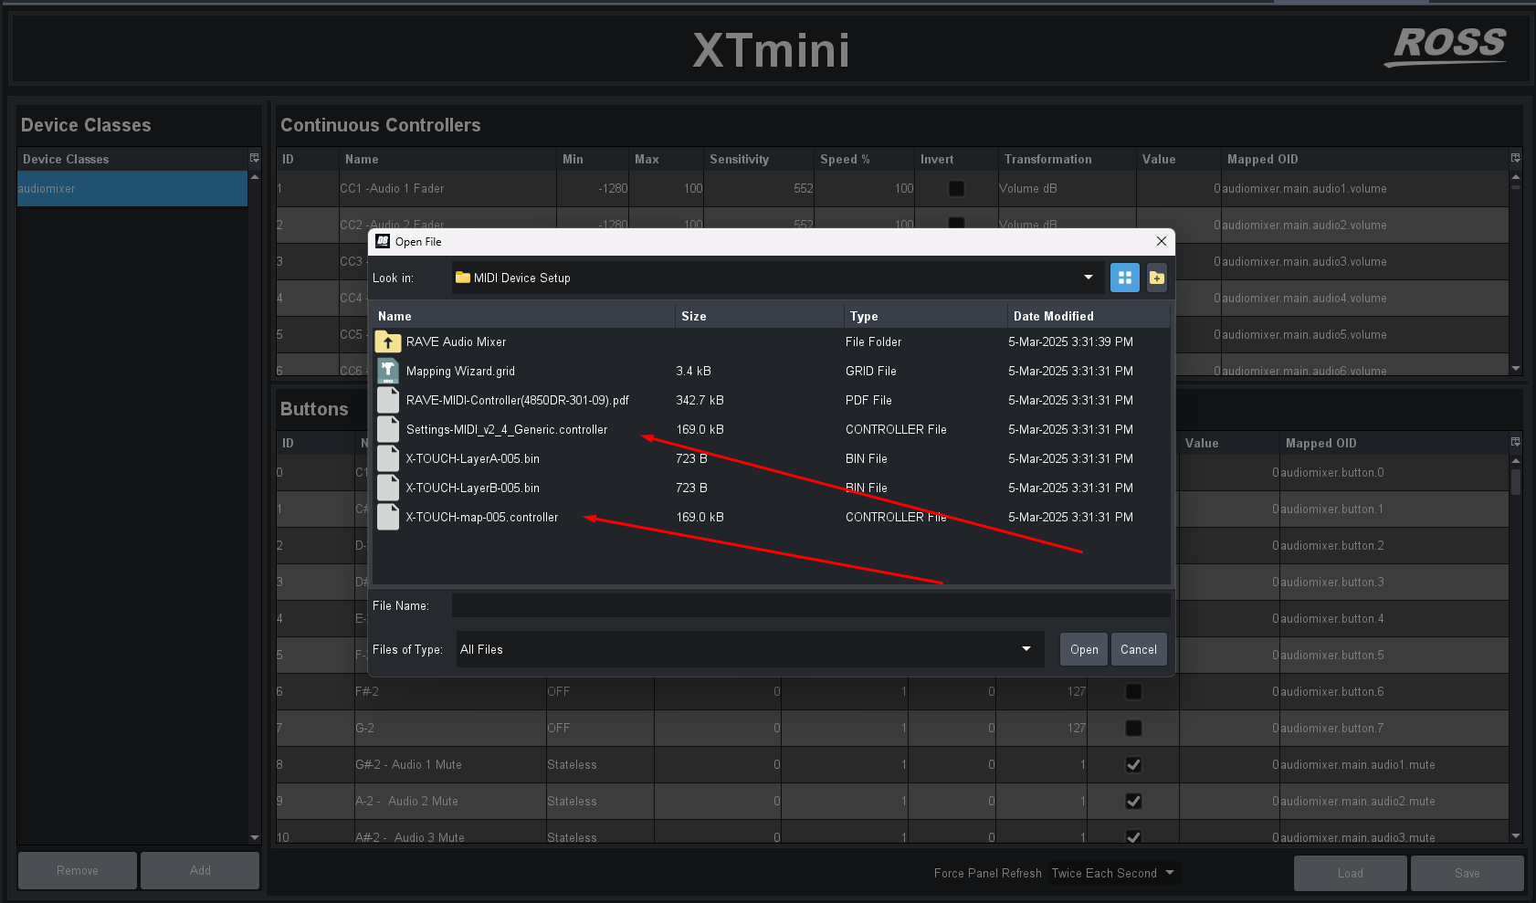Click the Speed % column header
This screenshot has width=1536, height=903.
coord(864,159)
